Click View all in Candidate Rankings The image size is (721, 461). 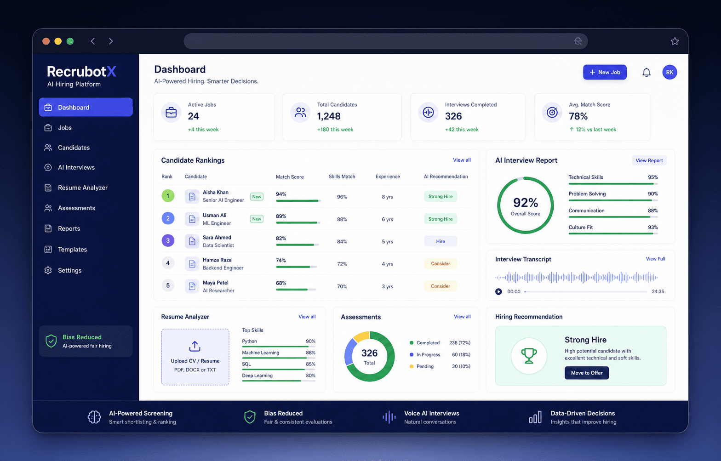pos(462,160)
